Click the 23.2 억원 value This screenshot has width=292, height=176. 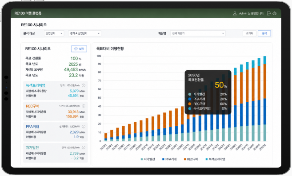(76, 75)
